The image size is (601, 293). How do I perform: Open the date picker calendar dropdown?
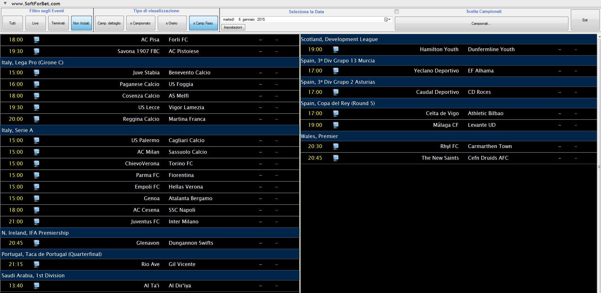(x=387, y=19)
